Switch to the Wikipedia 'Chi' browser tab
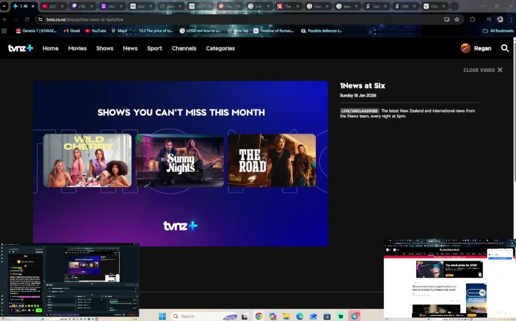The image size is (516, 321). click(434, 6)
